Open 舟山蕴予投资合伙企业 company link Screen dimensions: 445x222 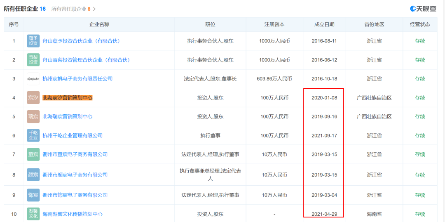(x=81, y=41)
